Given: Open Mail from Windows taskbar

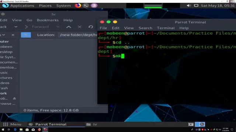Looking at the screenshot, I should point(33,129).
